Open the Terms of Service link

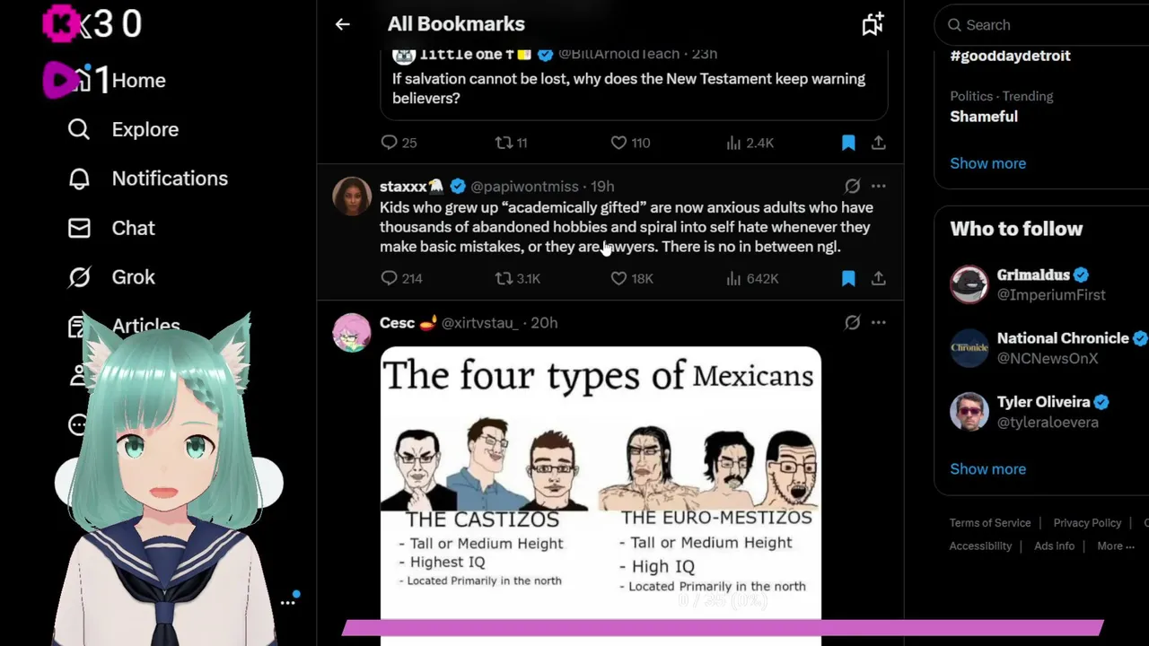pyautogui.click(x=990, y=522)
